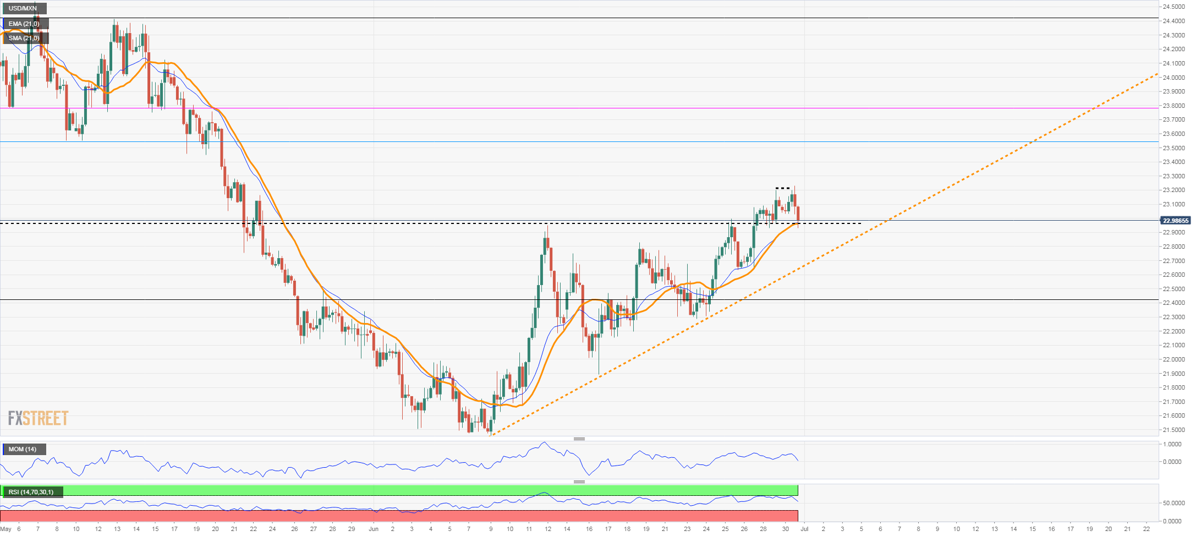Click the 11 date axis label

[x=529, y=529]
